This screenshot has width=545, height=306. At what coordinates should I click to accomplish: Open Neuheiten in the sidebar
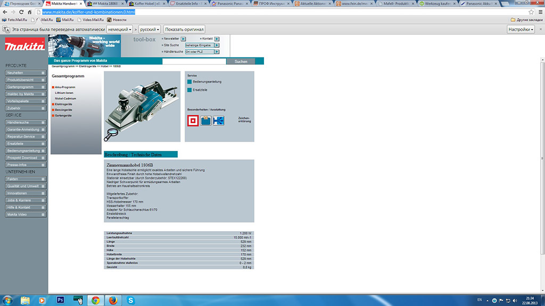pyautogui.click(x=26, y=73)
